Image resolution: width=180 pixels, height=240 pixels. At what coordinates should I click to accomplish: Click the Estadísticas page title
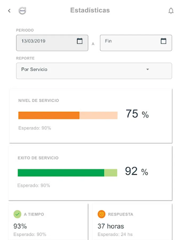point(90,10)
